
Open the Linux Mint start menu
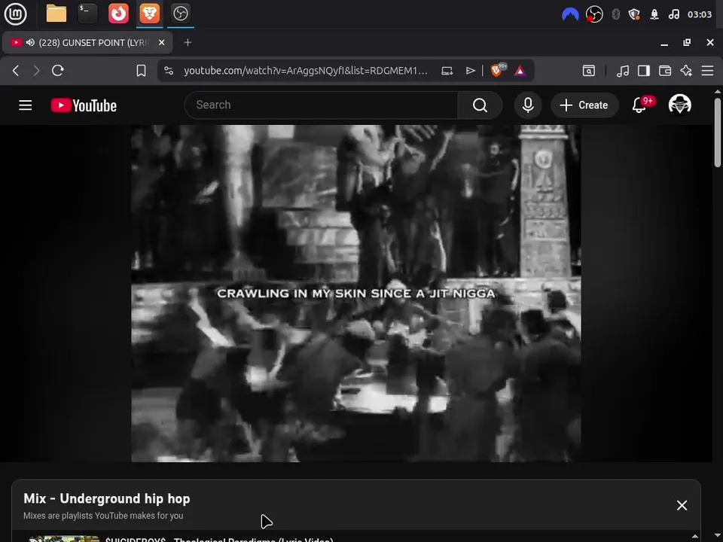[15, 14]
